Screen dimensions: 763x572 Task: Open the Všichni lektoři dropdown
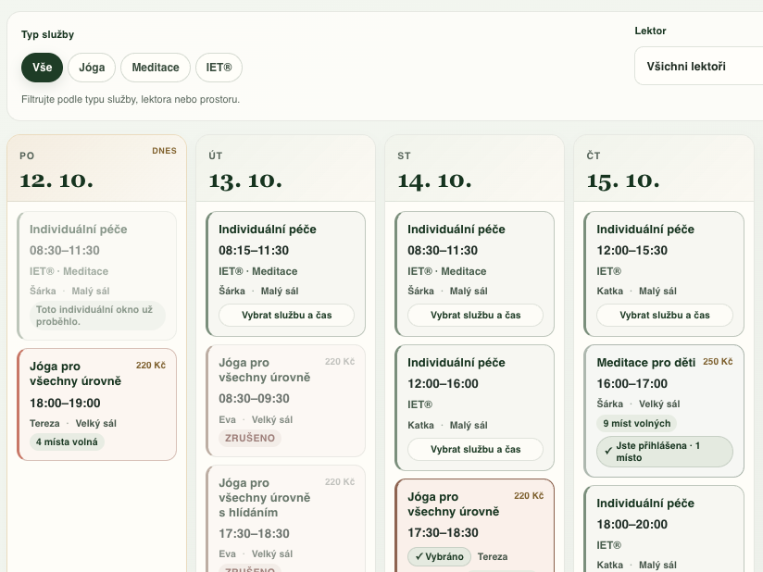[x=699, y=66]
